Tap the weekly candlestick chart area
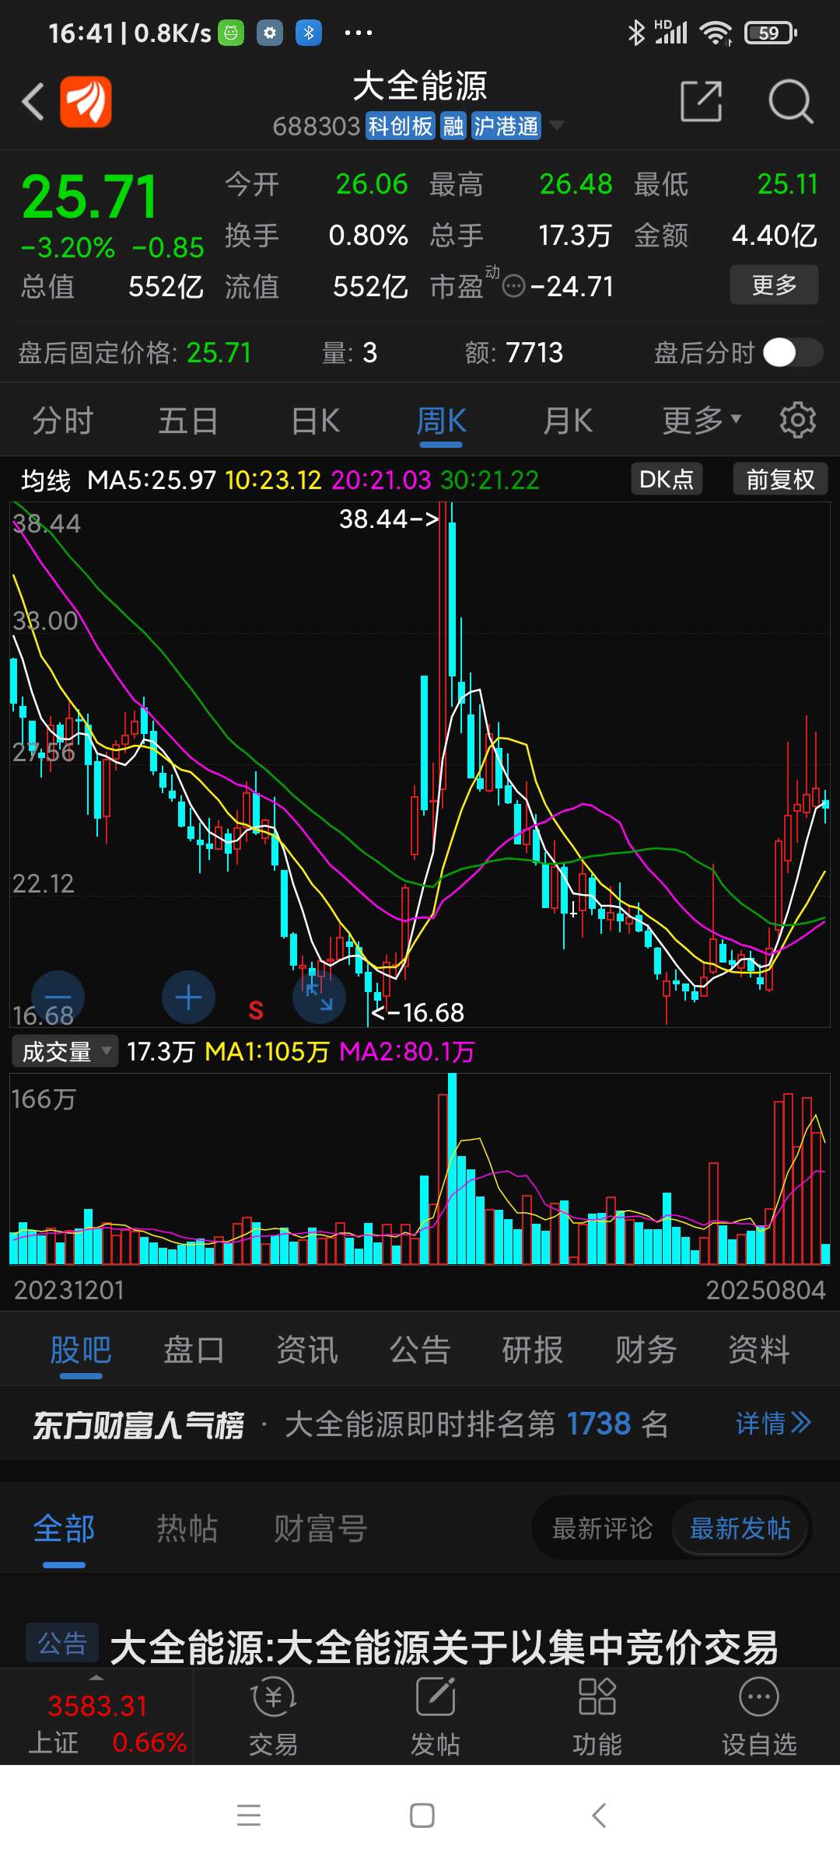Image resolution: width=840 pixels, height=1866 pixels. click(420, 765)
